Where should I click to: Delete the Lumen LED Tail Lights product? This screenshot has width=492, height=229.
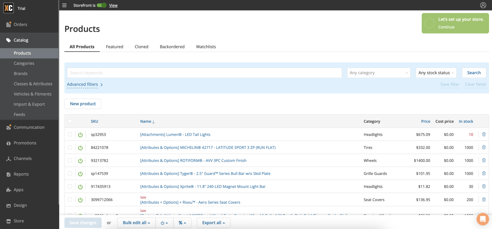(484, 134)
